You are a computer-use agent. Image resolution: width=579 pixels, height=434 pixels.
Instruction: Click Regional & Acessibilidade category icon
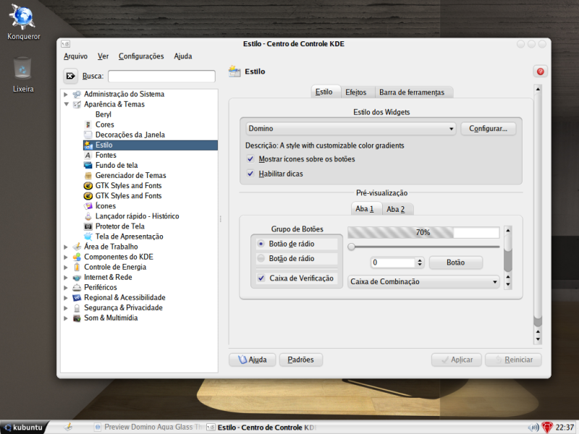coord(77,297)
